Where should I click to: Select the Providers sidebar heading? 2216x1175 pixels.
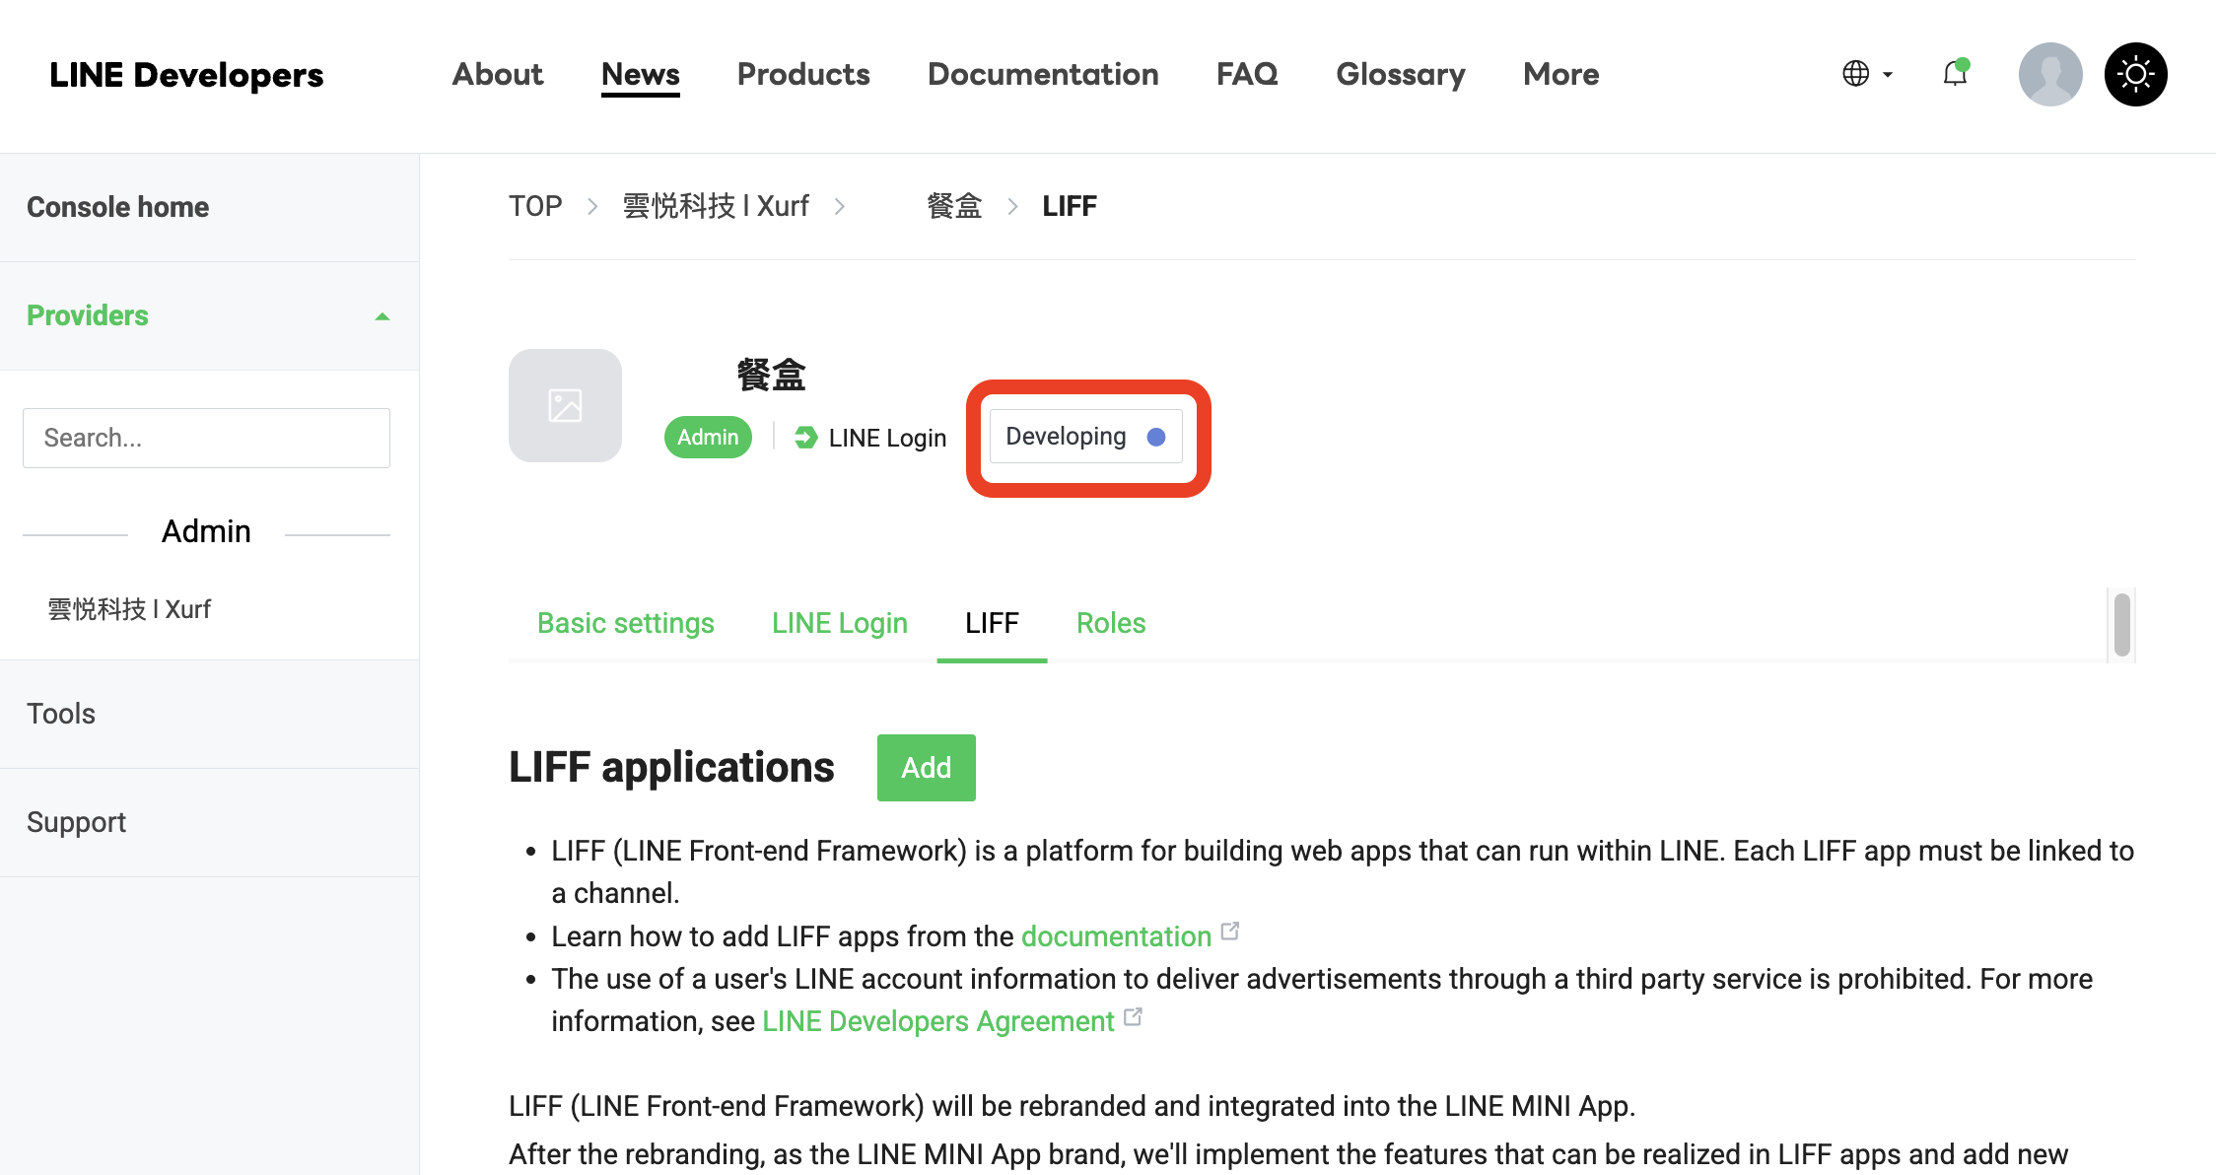pyautogui.click(x=88, y=315)
